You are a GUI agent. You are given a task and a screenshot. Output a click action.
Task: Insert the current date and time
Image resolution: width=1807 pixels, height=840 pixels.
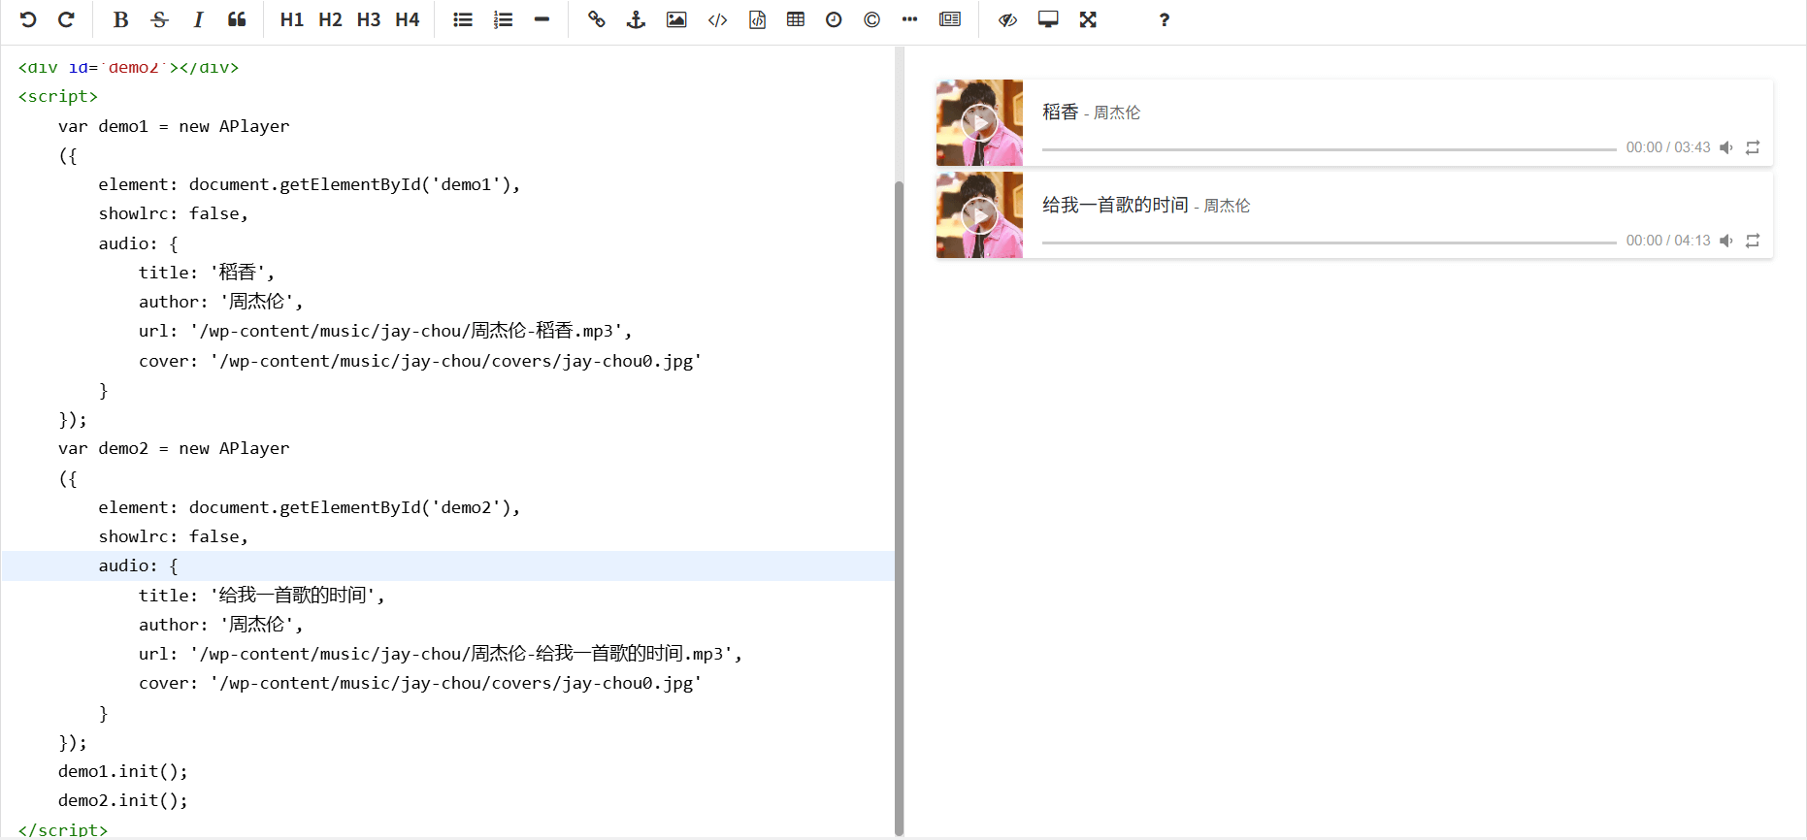834,19
